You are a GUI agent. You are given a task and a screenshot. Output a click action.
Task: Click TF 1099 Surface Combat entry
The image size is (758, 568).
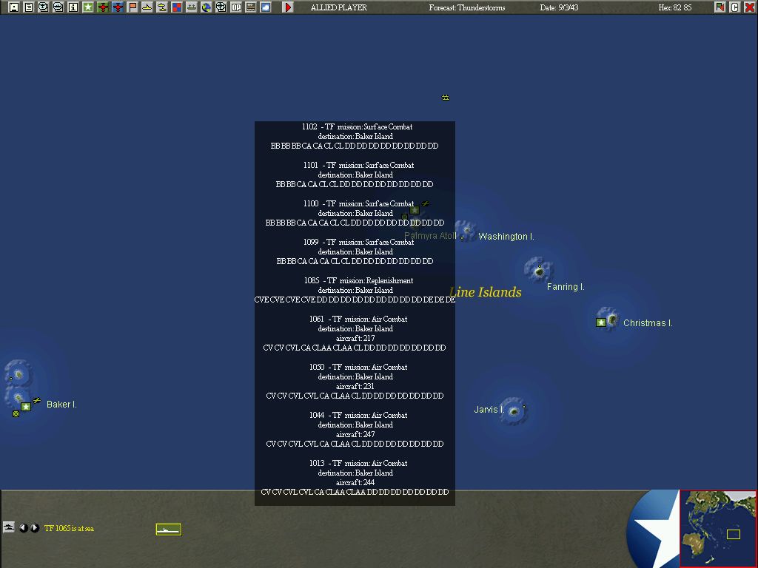[355, 251]
